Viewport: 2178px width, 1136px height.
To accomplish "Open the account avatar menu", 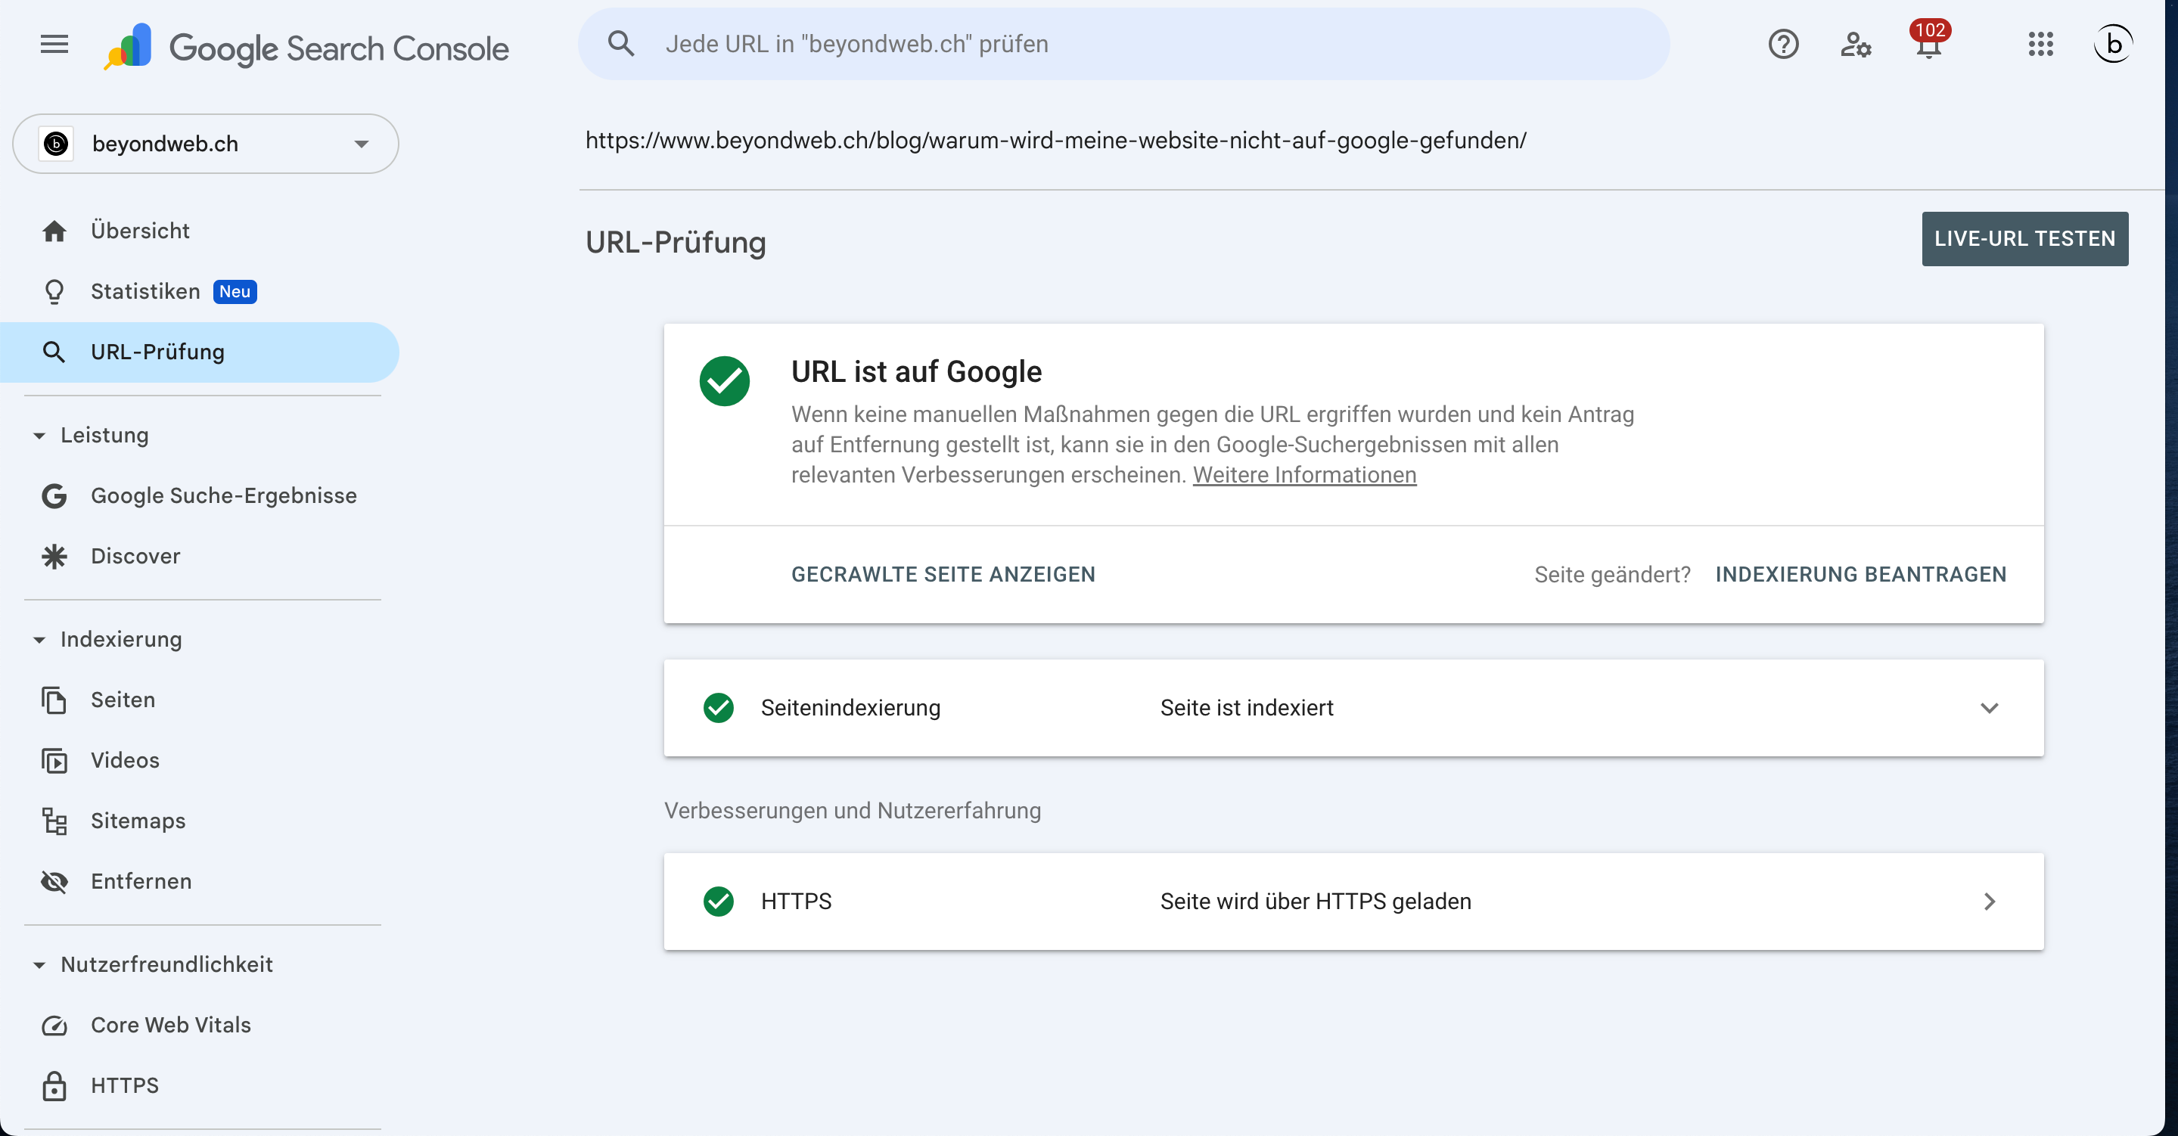I will [2113, 44].
